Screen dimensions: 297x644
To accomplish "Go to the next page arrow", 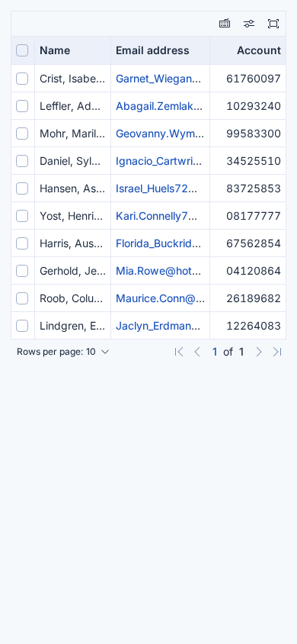I will click(258, 352).
